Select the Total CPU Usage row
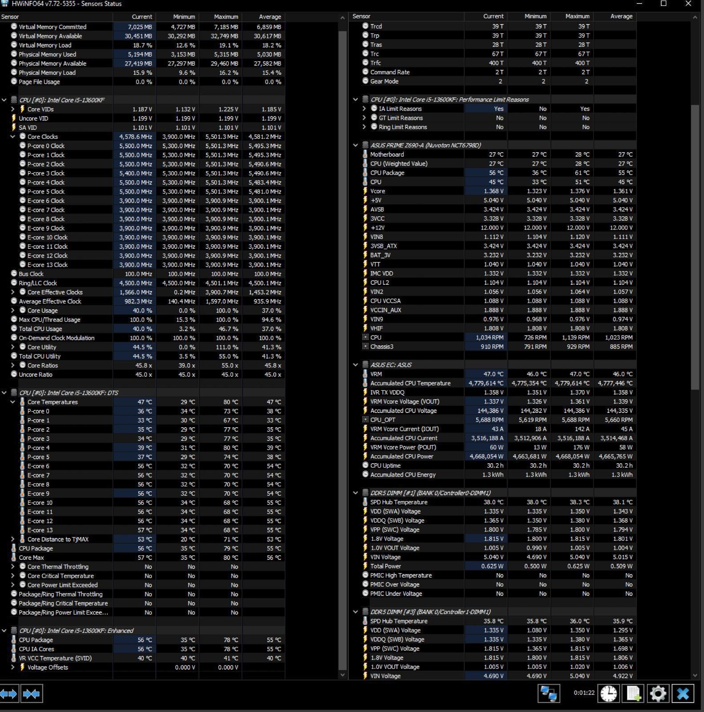Viewport: 704px width, 712px height. tap(142, 328)
